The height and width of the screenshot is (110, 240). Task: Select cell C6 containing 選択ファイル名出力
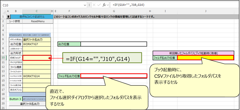click(x=37, y=40)
